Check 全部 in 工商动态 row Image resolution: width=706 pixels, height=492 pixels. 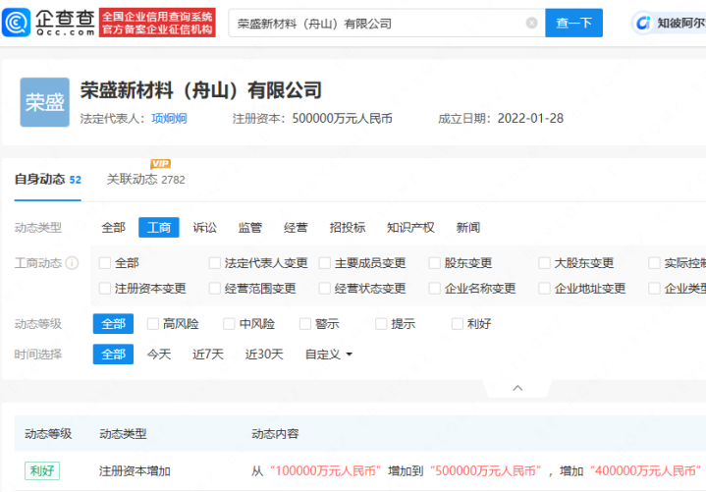tap(105, 263)
